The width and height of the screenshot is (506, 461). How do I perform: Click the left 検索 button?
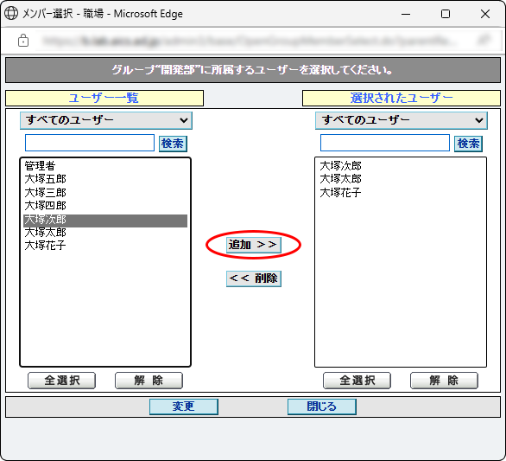(x=173, y=144)
